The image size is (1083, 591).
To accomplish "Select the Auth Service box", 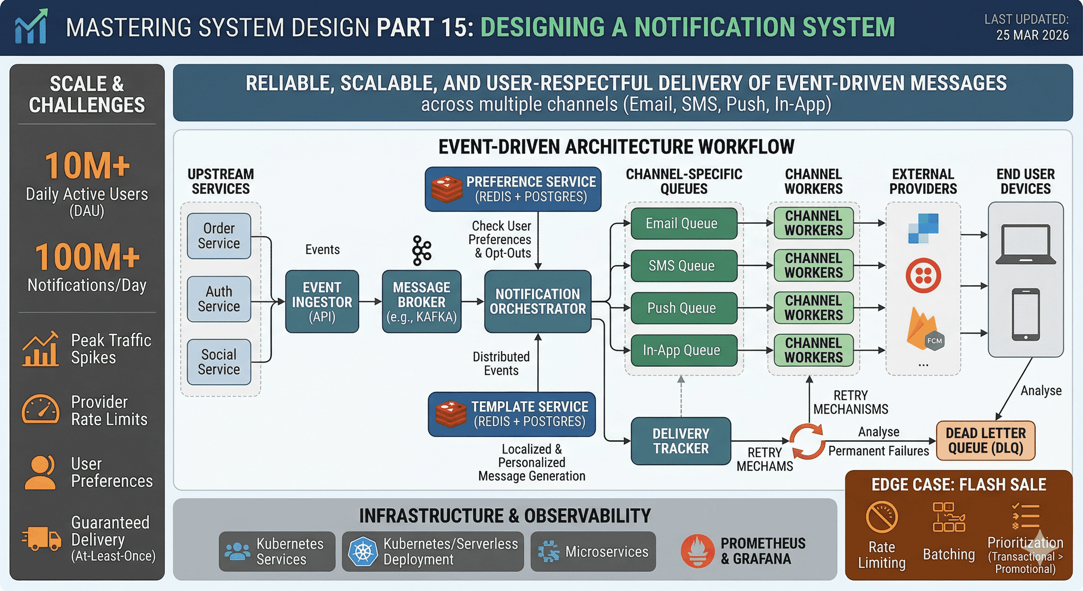I will pos(218,299).
